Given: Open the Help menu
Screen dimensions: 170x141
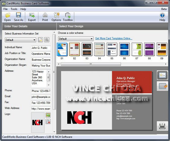Looking at the screenshot, I should coord(23,9).
